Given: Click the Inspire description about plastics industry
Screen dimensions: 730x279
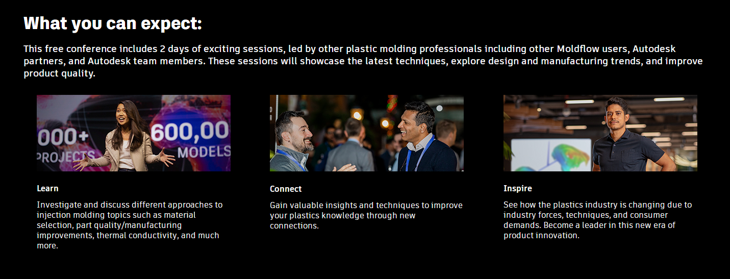Looking at the screenshot, I should 598,220.
